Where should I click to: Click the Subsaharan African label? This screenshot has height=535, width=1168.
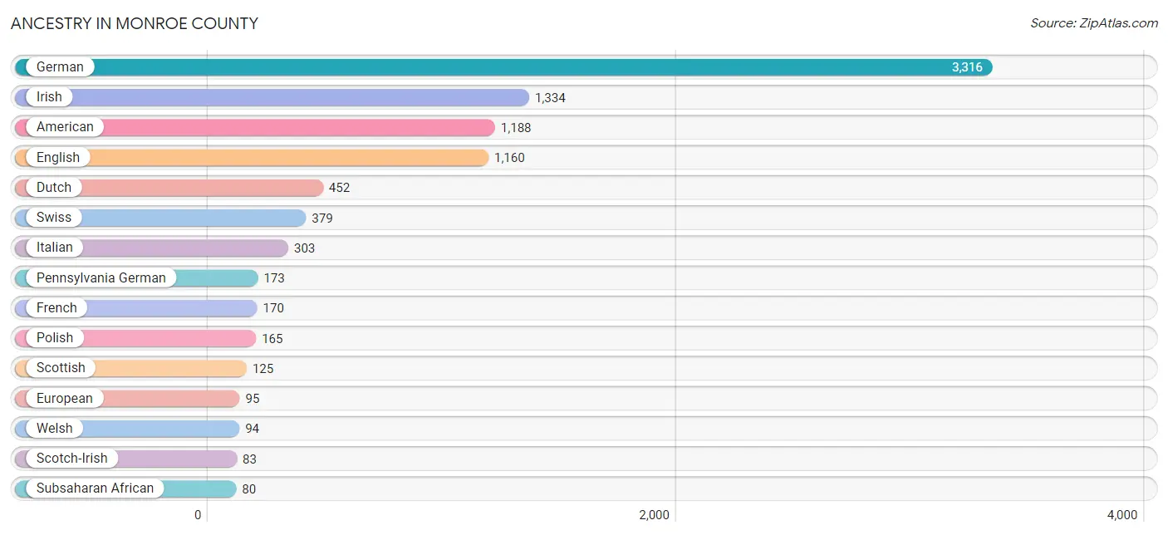click(96, 488)
